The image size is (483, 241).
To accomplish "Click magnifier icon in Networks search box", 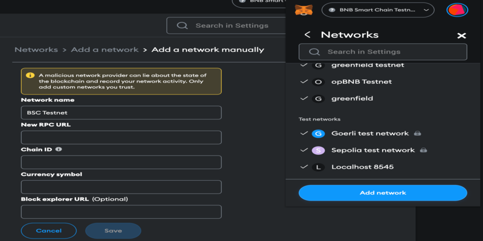I will tap(314, 52).
